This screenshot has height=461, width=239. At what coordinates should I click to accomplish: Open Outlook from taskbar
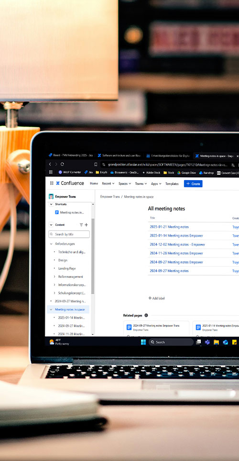(x=225, y=342)
